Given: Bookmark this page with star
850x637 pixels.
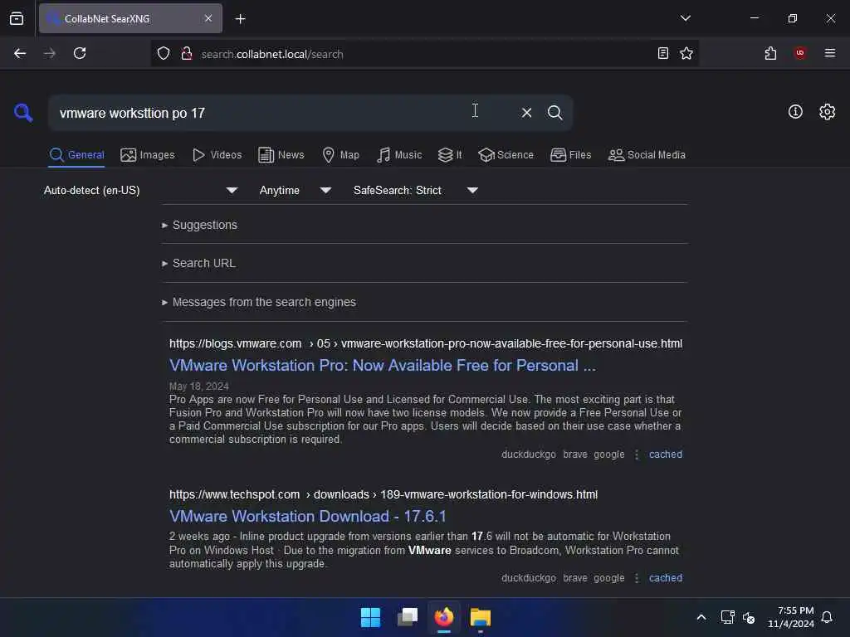Looking at the screenshot, I should click(686, 53).
